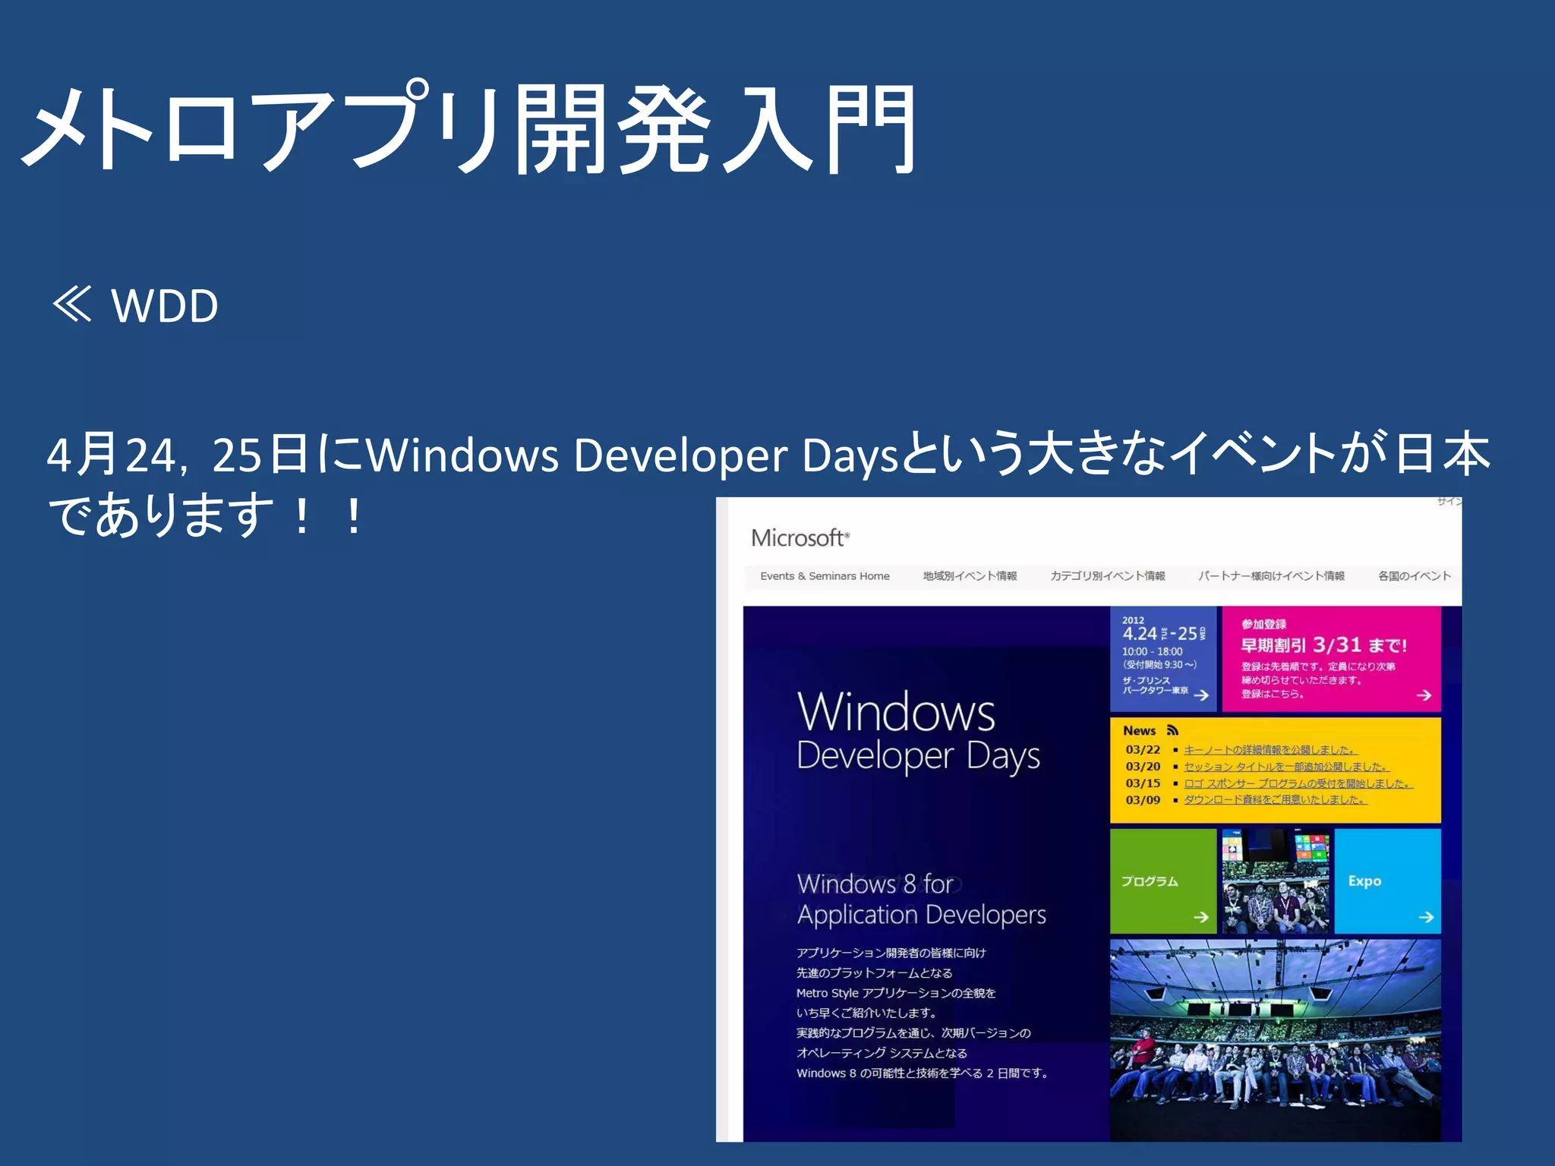
Task: Open the 03/09 ダウンロード資料 news link
Action: click(x=1276, y=800)
